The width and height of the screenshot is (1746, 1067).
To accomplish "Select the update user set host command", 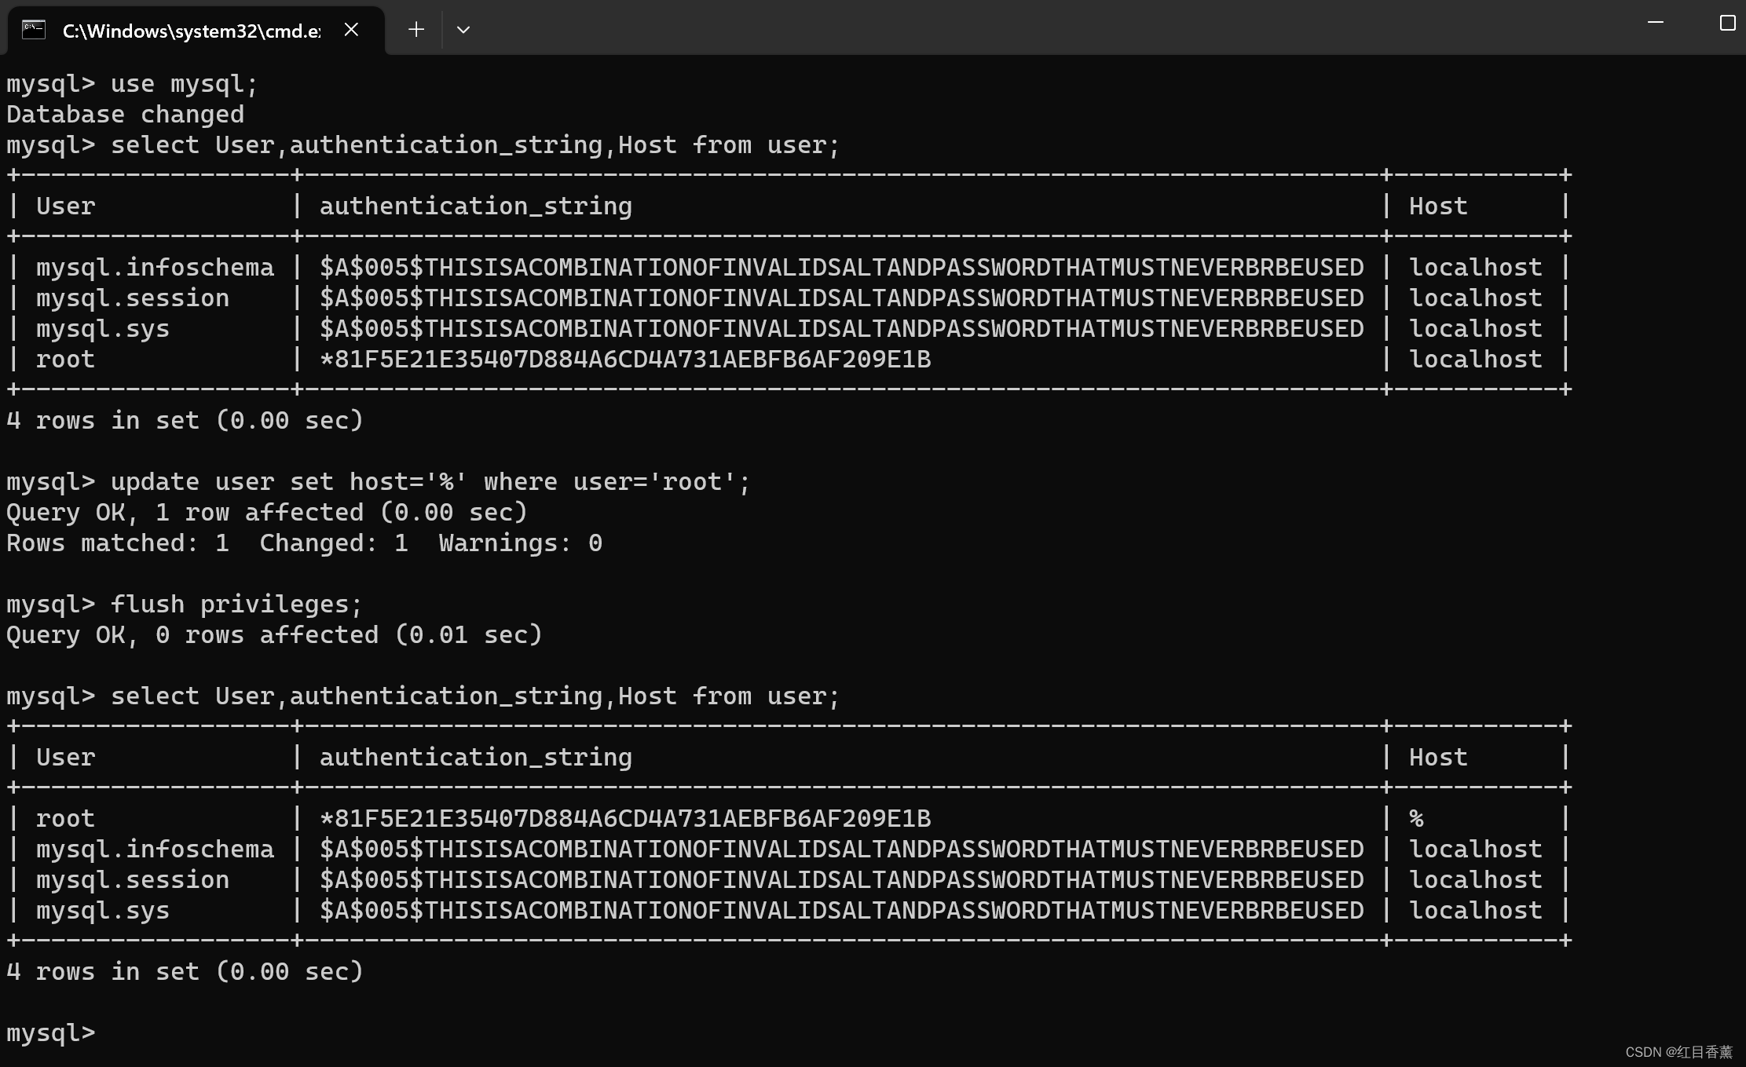I will tap(428, 481).
